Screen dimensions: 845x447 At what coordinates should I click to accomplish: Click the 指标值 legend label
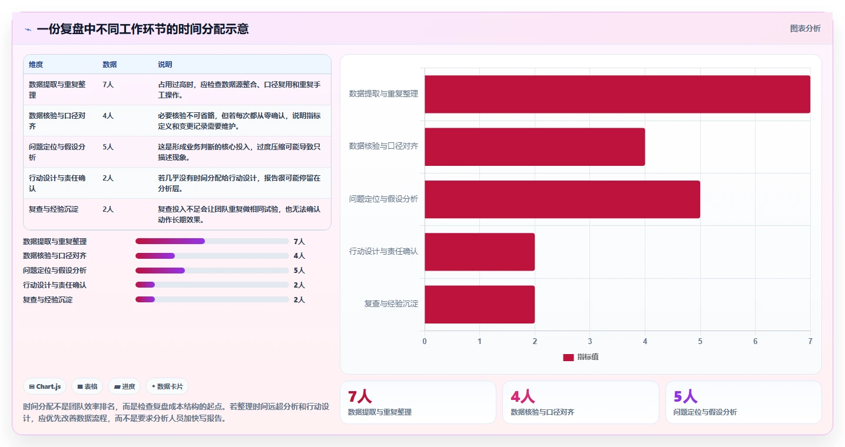[x=588, y=357]
